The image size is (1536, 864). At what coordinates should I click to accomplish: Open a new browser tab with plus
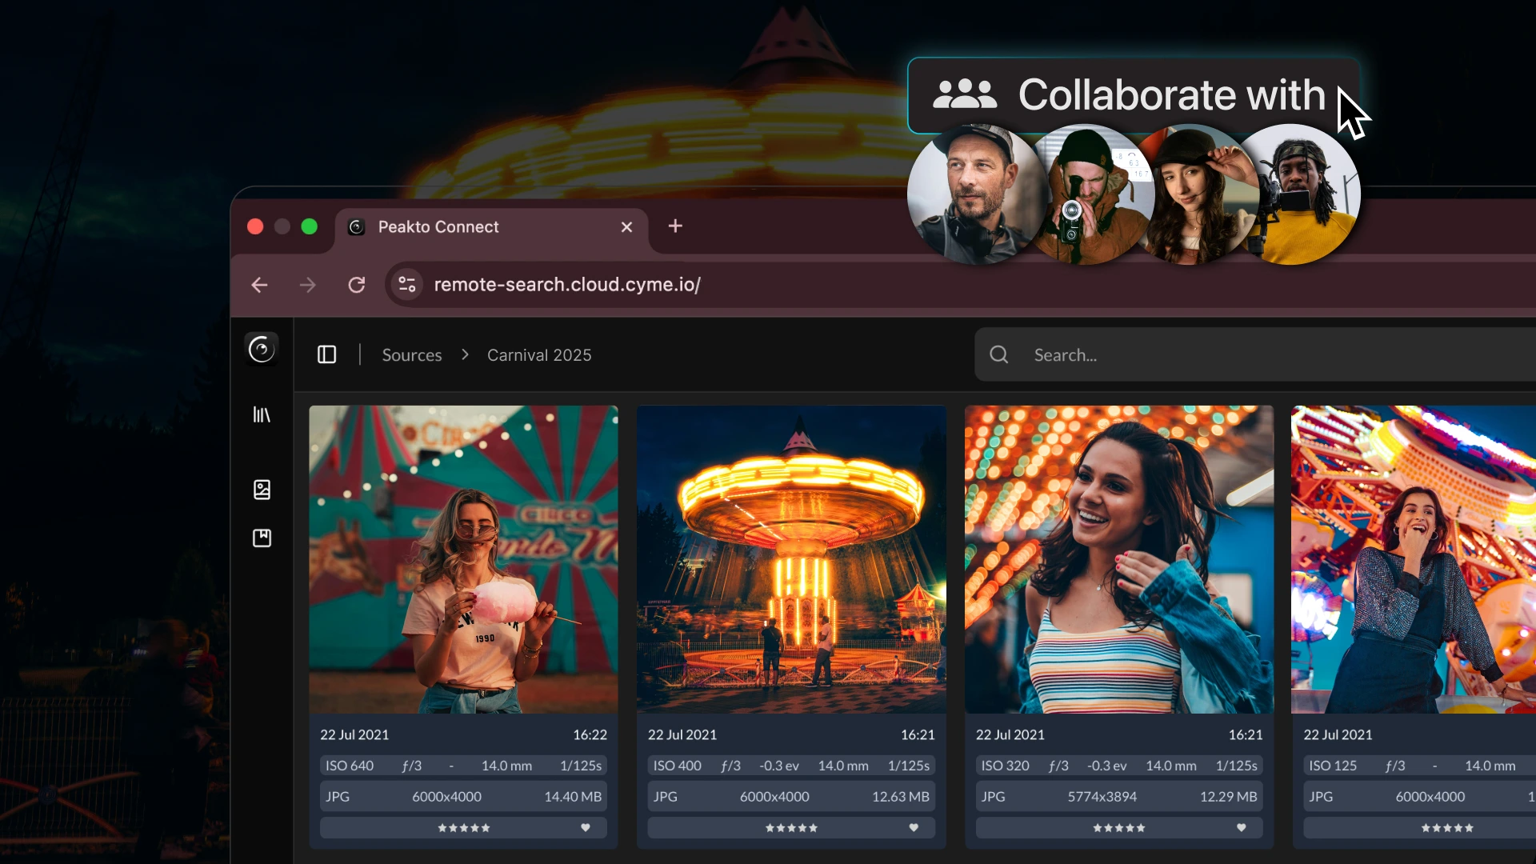(x=675, y=226)
